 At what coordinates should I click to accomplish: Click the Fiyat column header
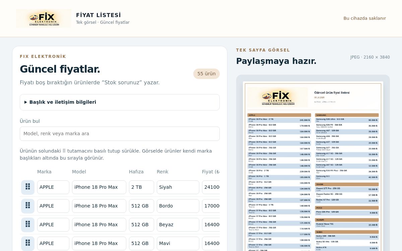(x=211, y=172)
